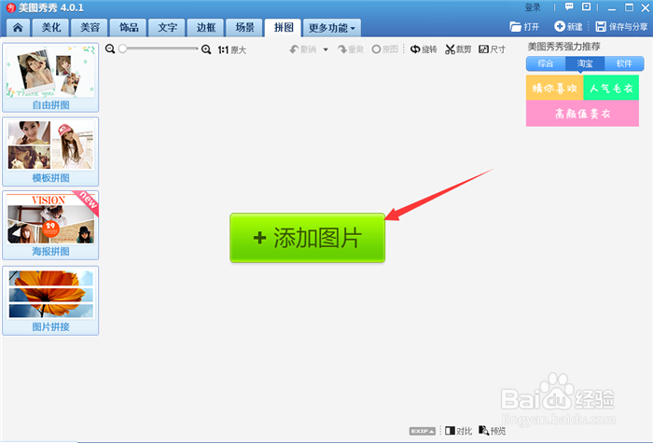Click the EXIF info button

pos(423,431)
